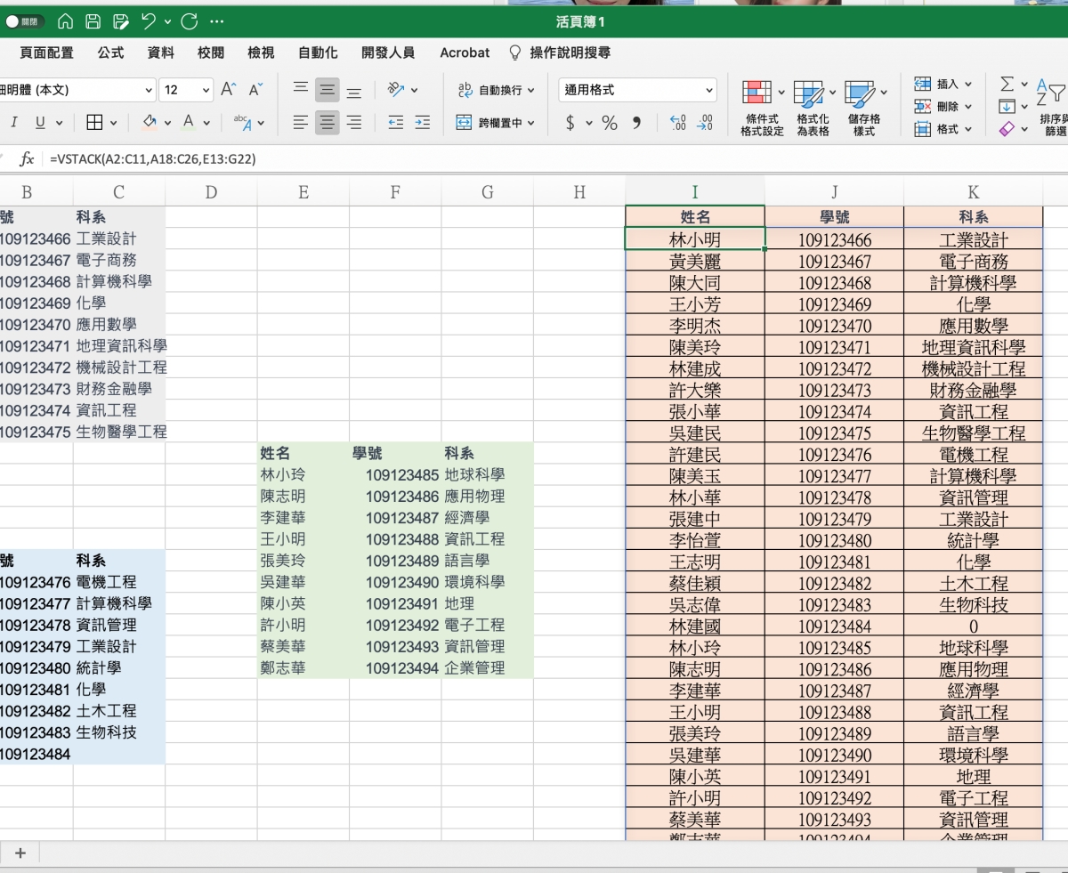Image resolution: width=1068 pixels, height=873 pixels.
Task: Click the increase indent icon
Action: pos(422,123)
